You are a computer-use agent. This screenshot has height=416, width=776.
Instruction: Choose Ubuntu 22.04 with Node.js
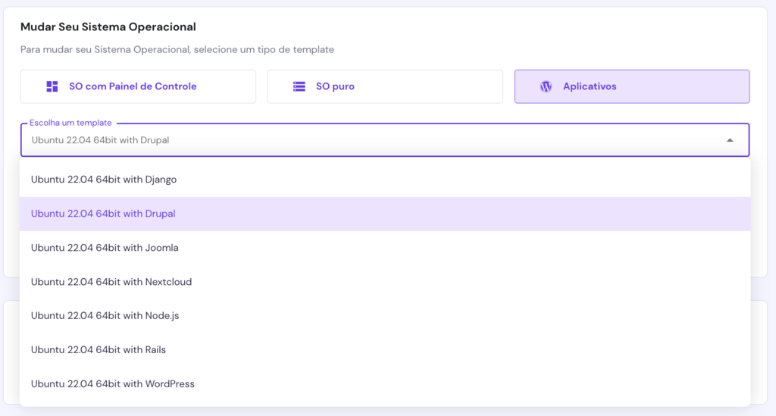105,316
